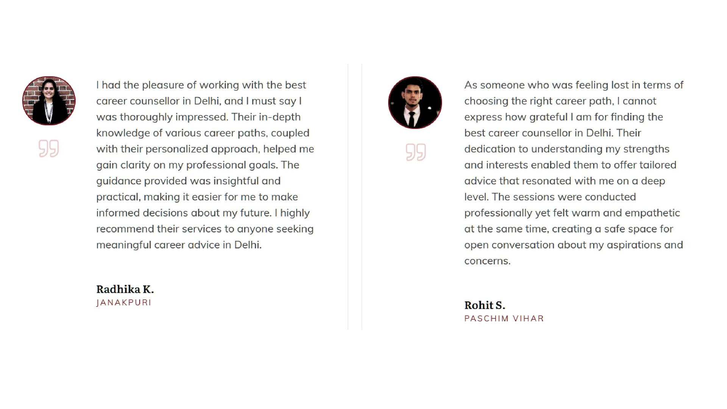
Task: Click the final word 'concerns.' in Rohit's testimonial
Action: [487, 261]
